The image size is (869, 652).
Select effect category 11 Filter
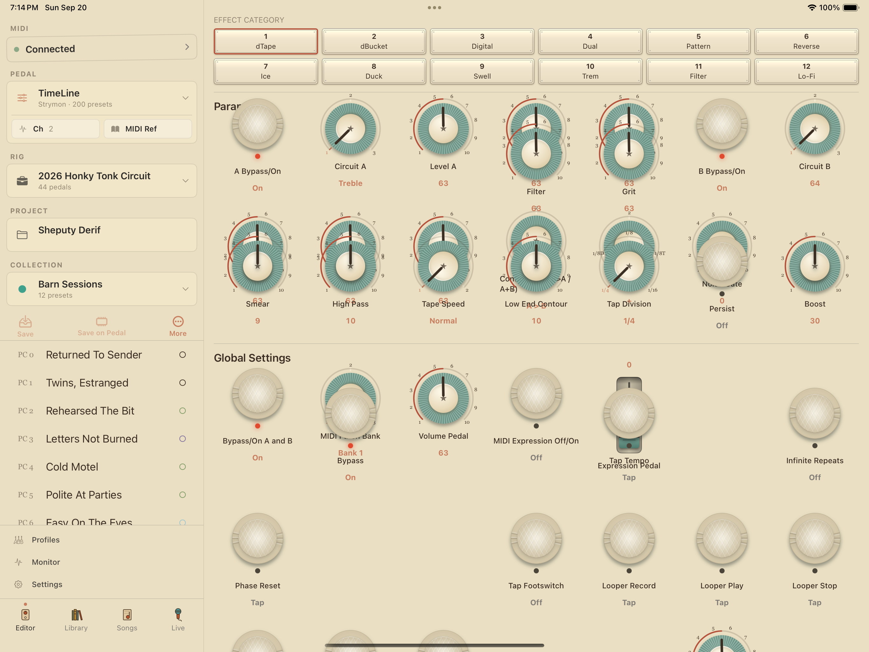[x=699, y=71]
